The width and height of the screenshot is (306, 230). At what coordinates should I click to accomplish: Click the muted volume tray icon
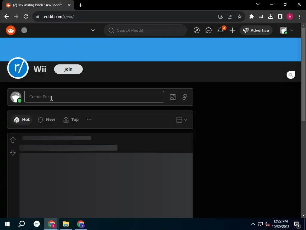267,224
